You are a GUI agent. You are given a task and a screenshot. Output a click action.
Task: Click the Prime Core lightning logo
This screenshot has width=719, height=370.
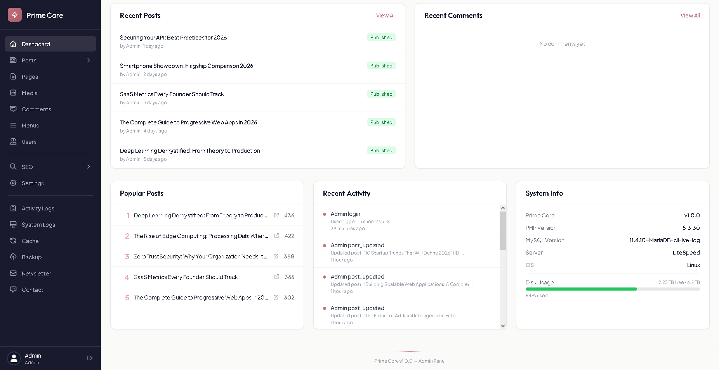coord(14,15)
